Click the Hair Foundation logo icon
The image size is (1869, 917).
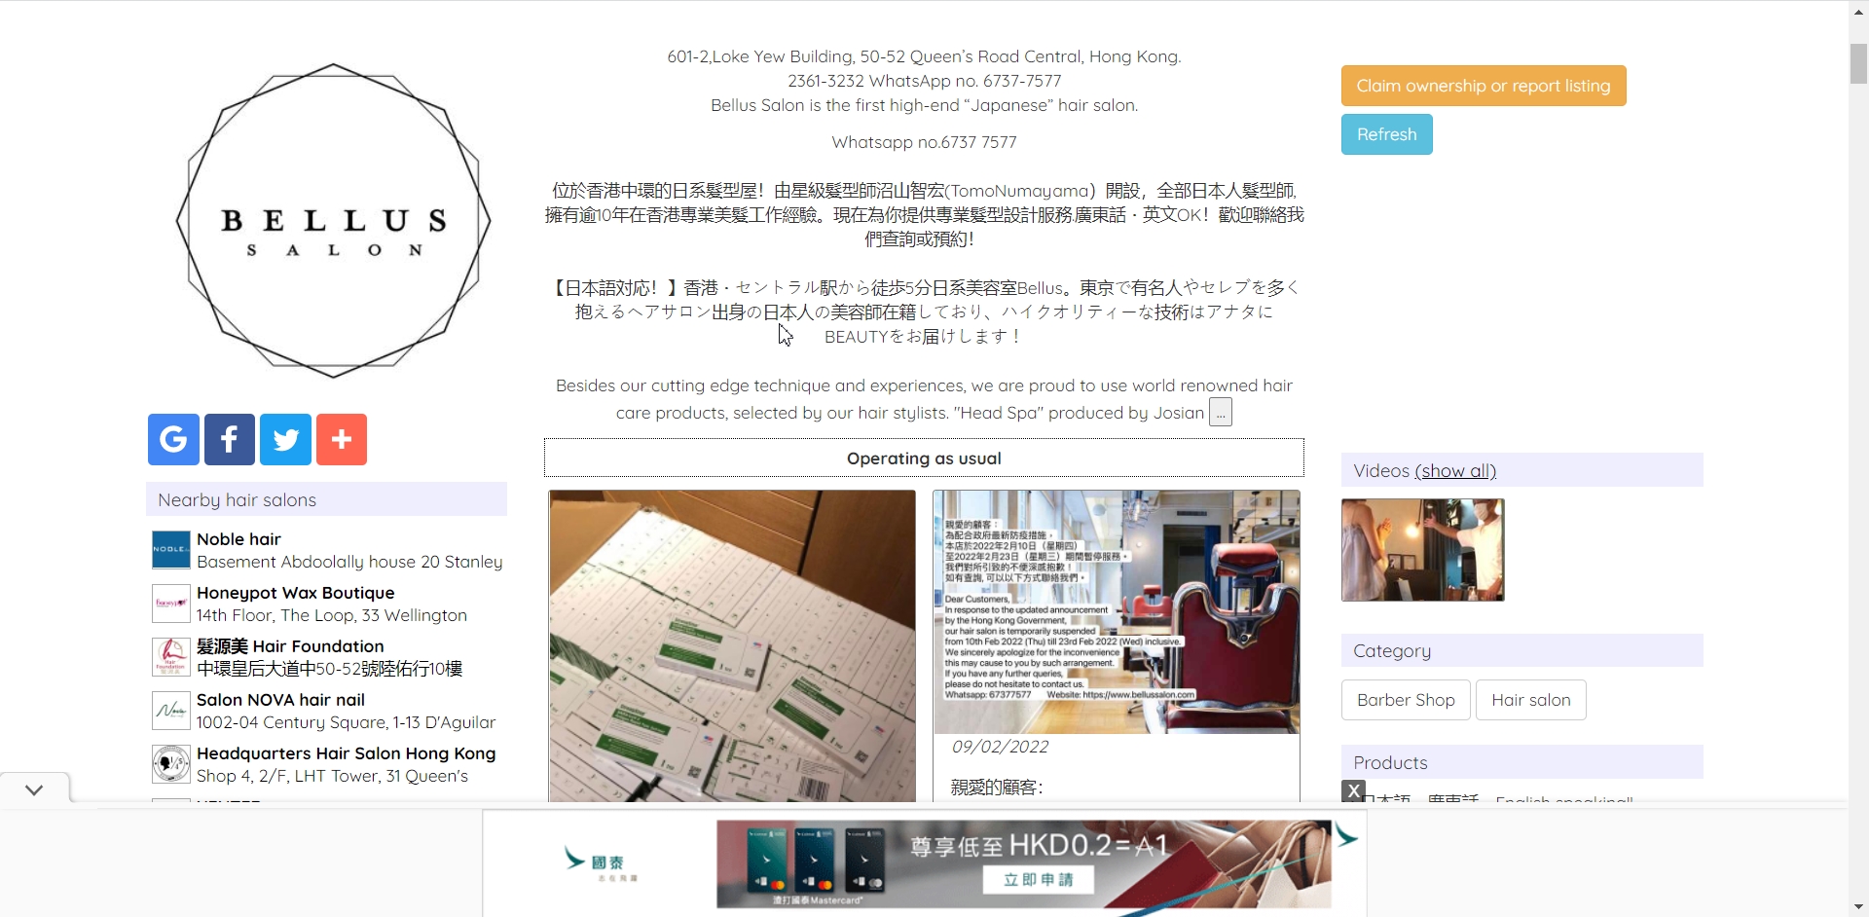(171, 657)
